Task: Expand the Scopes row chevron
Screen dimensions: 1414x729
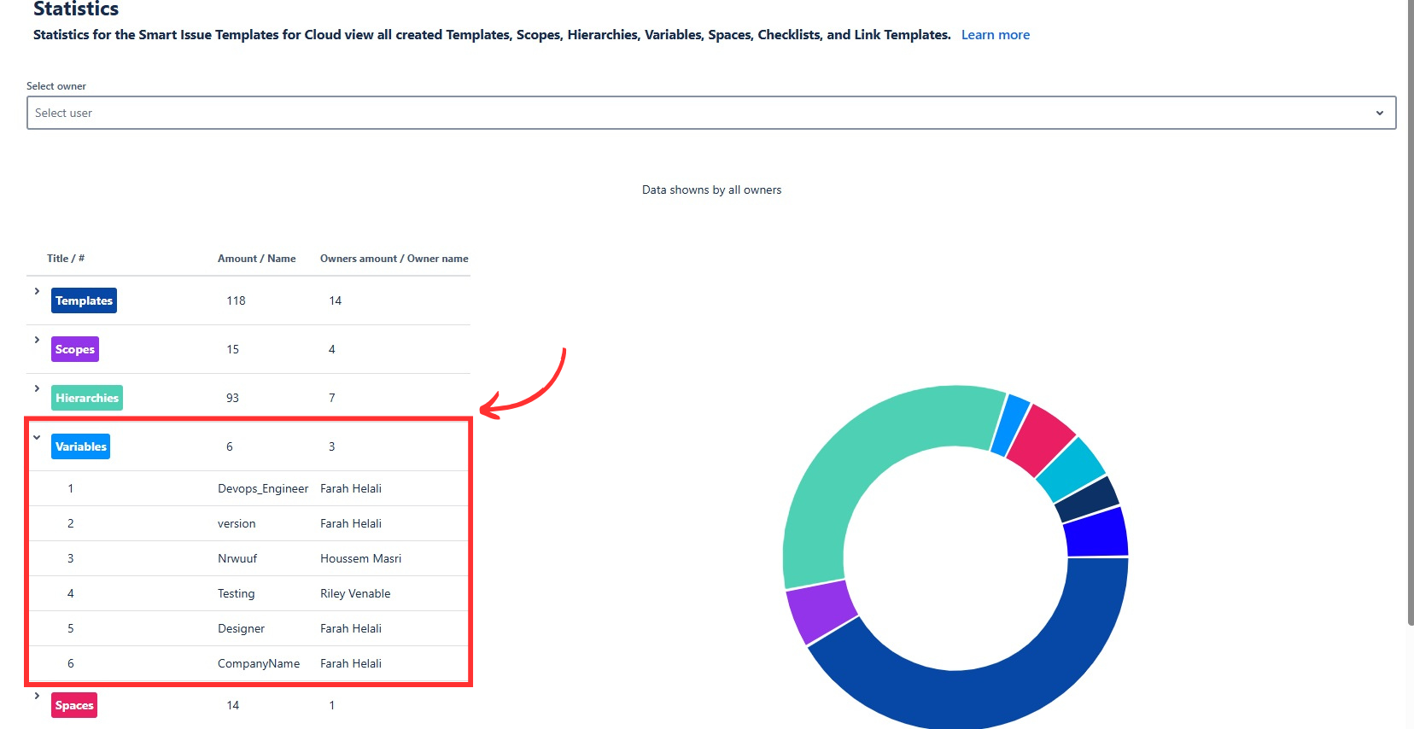Action: coord(37,340)
